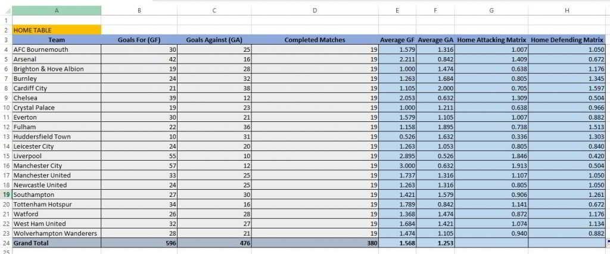Click the Home Attacking Matrix header
Viewport: 610px width, 254px height.
coord(491,40)
